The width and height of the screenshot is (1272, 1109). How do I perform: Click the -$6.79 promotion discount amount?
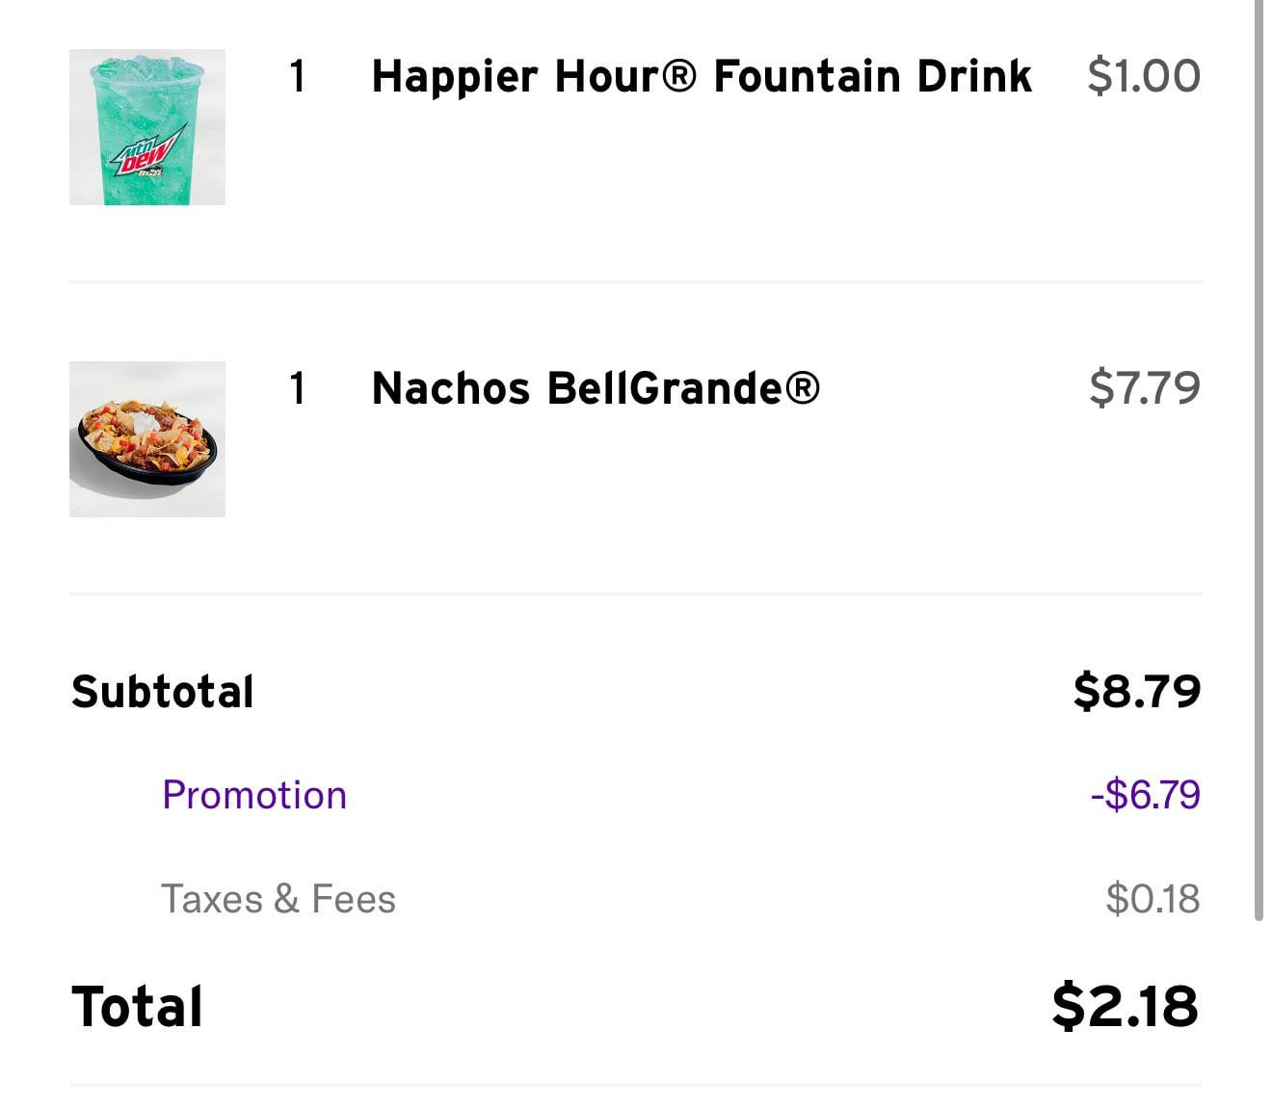pos(1145,795)
